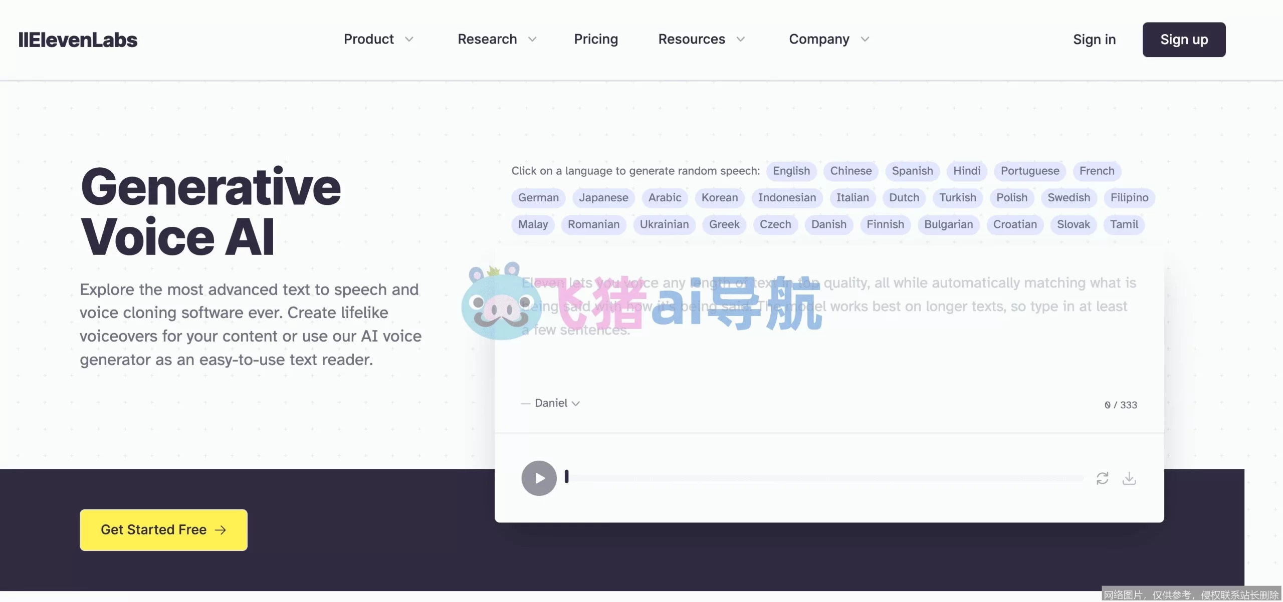Click Get Started Free button

point(163,530)
